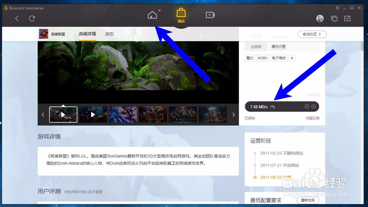Screen dimensions: 368x207
Task: Cancel the download with X icon
Action: tap(314, 106)
